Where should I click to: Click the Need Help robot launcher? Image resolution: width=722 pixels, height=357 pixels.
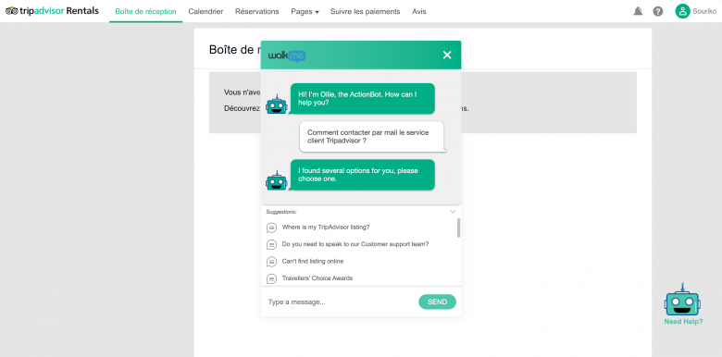pyautogui.click(x=683, y=301)
